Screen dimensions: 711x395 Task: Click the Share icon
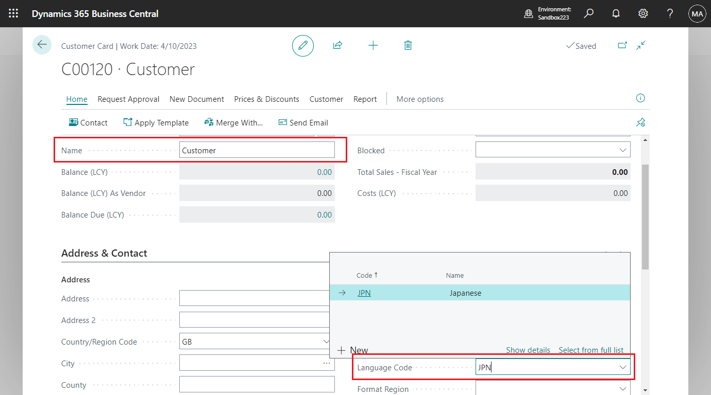(337, 45)
